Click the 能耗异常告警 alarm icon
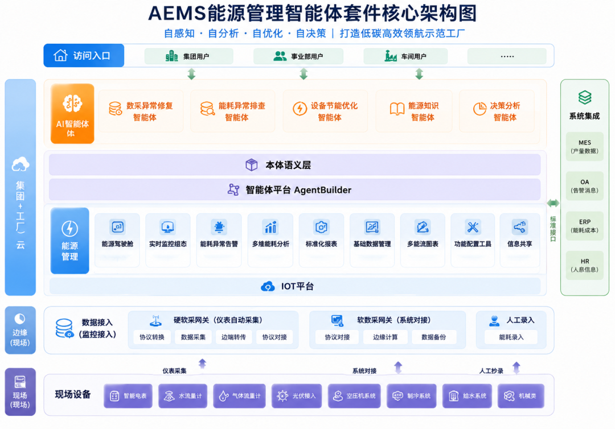Image resolution: width=615 pixels, height=429 pixels. click(x=219, y=227)
